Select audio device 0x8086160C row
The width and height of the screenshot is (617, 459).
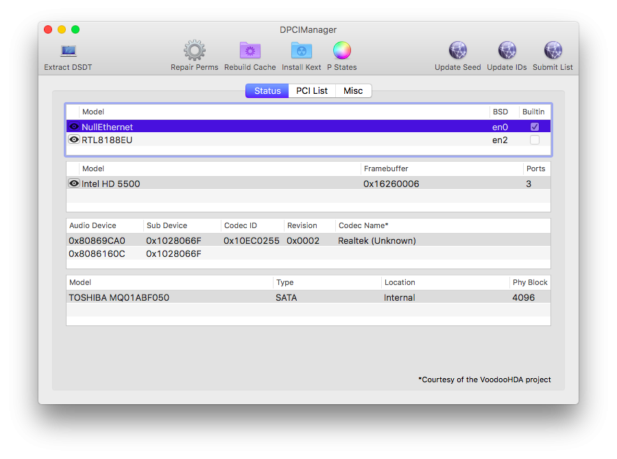(x=308, y=253)
